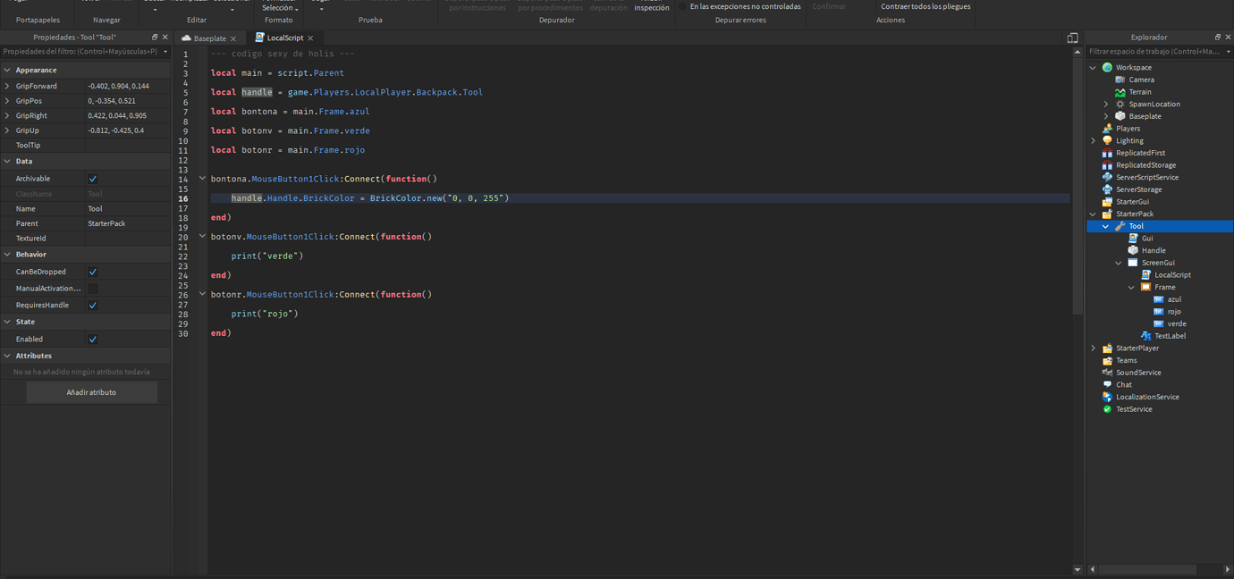Click the Baseplate part icon in Explorer
The image size is (1234, 579).
click(x=1120, y=116)
